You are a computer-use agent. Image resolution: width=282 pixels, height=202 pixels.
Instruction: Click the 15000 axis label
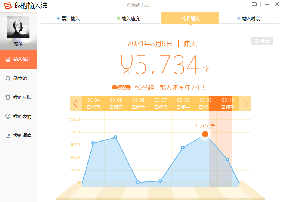click(x=74, y=119)
